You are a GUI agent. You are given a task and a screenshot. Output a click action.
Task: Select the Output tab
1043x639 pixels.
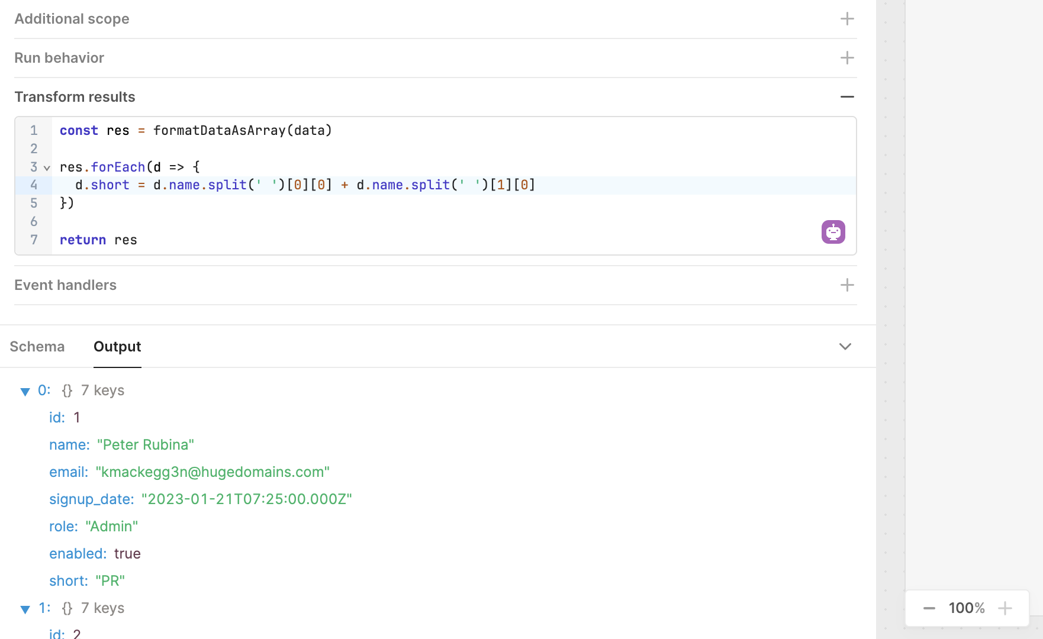point(117,347)
